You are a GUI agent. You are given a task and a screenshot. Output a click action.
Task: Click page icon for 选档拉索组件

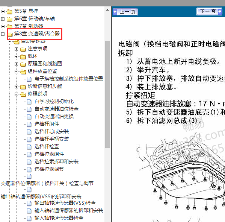29,154
